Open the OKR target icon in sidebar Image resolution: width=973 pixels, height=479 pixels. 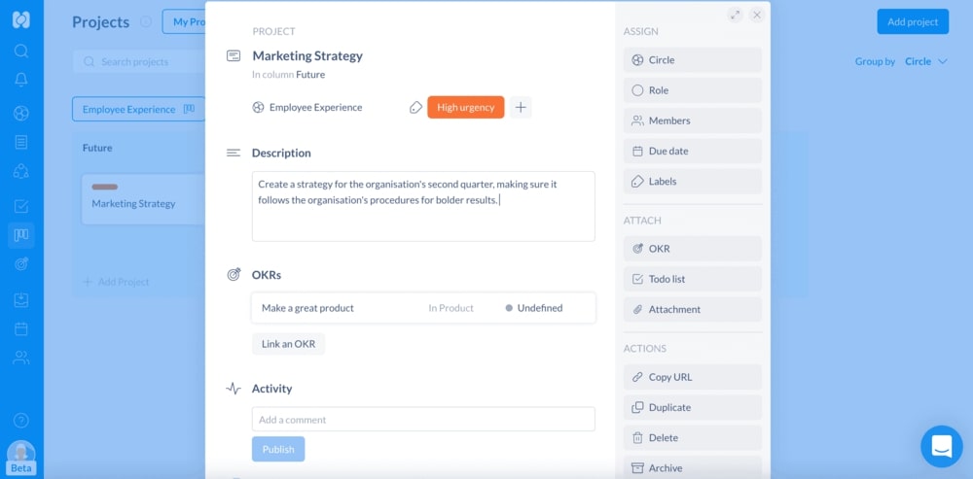21,264
